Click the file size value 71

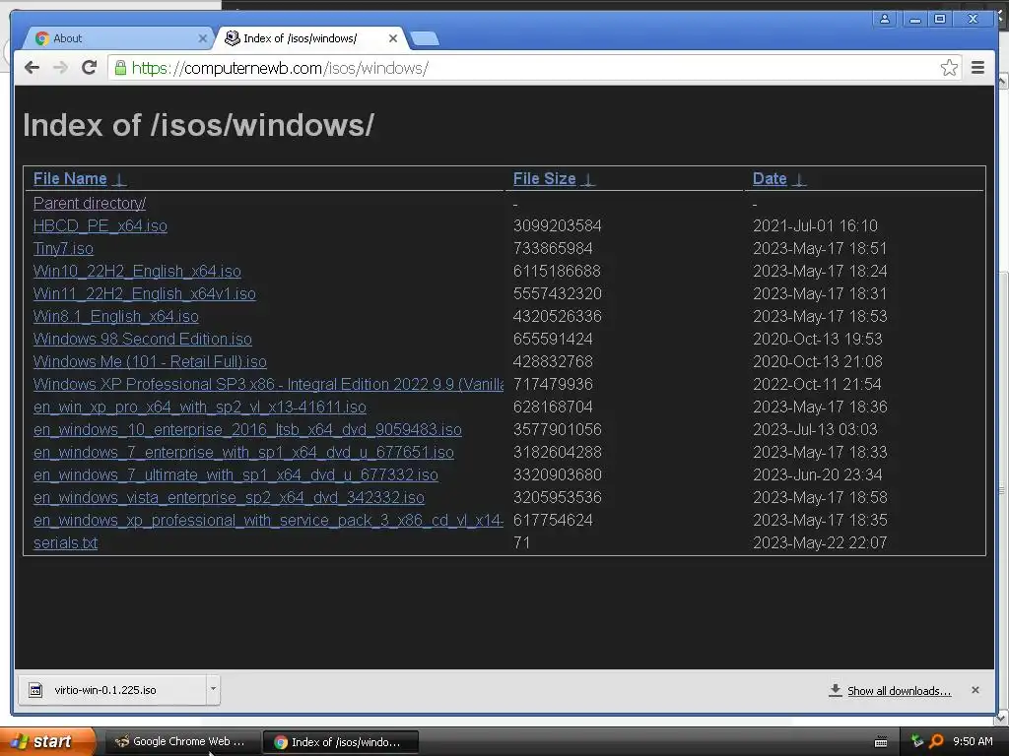tap(522, 542)
